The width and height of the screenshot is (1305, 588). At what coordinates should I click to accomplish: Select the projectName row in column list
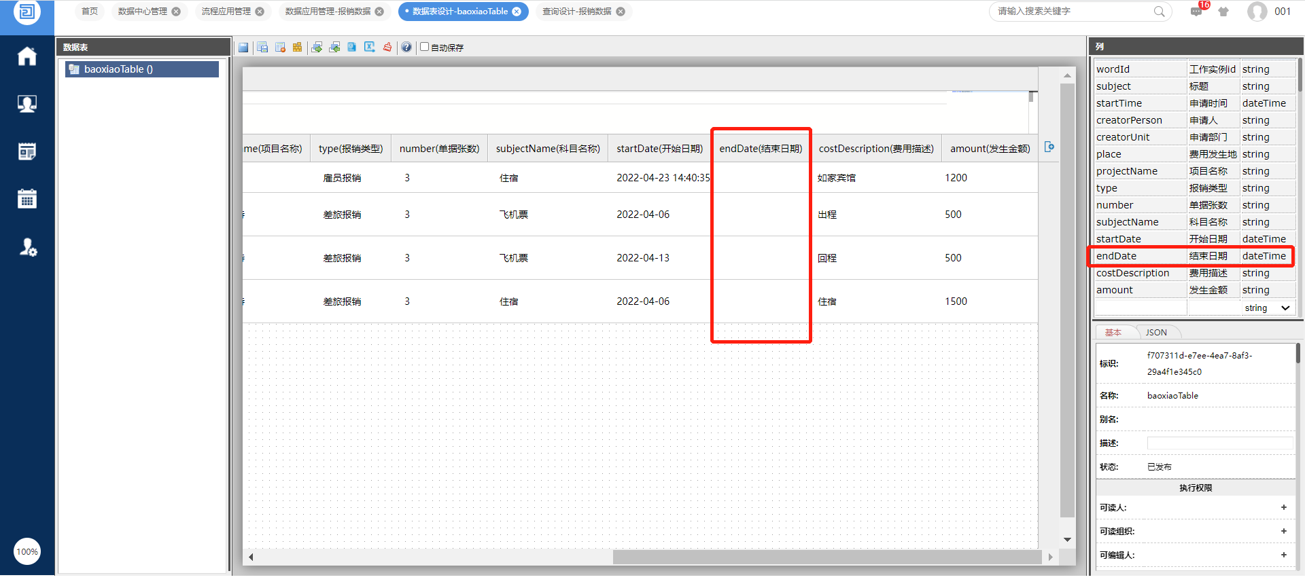(x=1194, y=171)
